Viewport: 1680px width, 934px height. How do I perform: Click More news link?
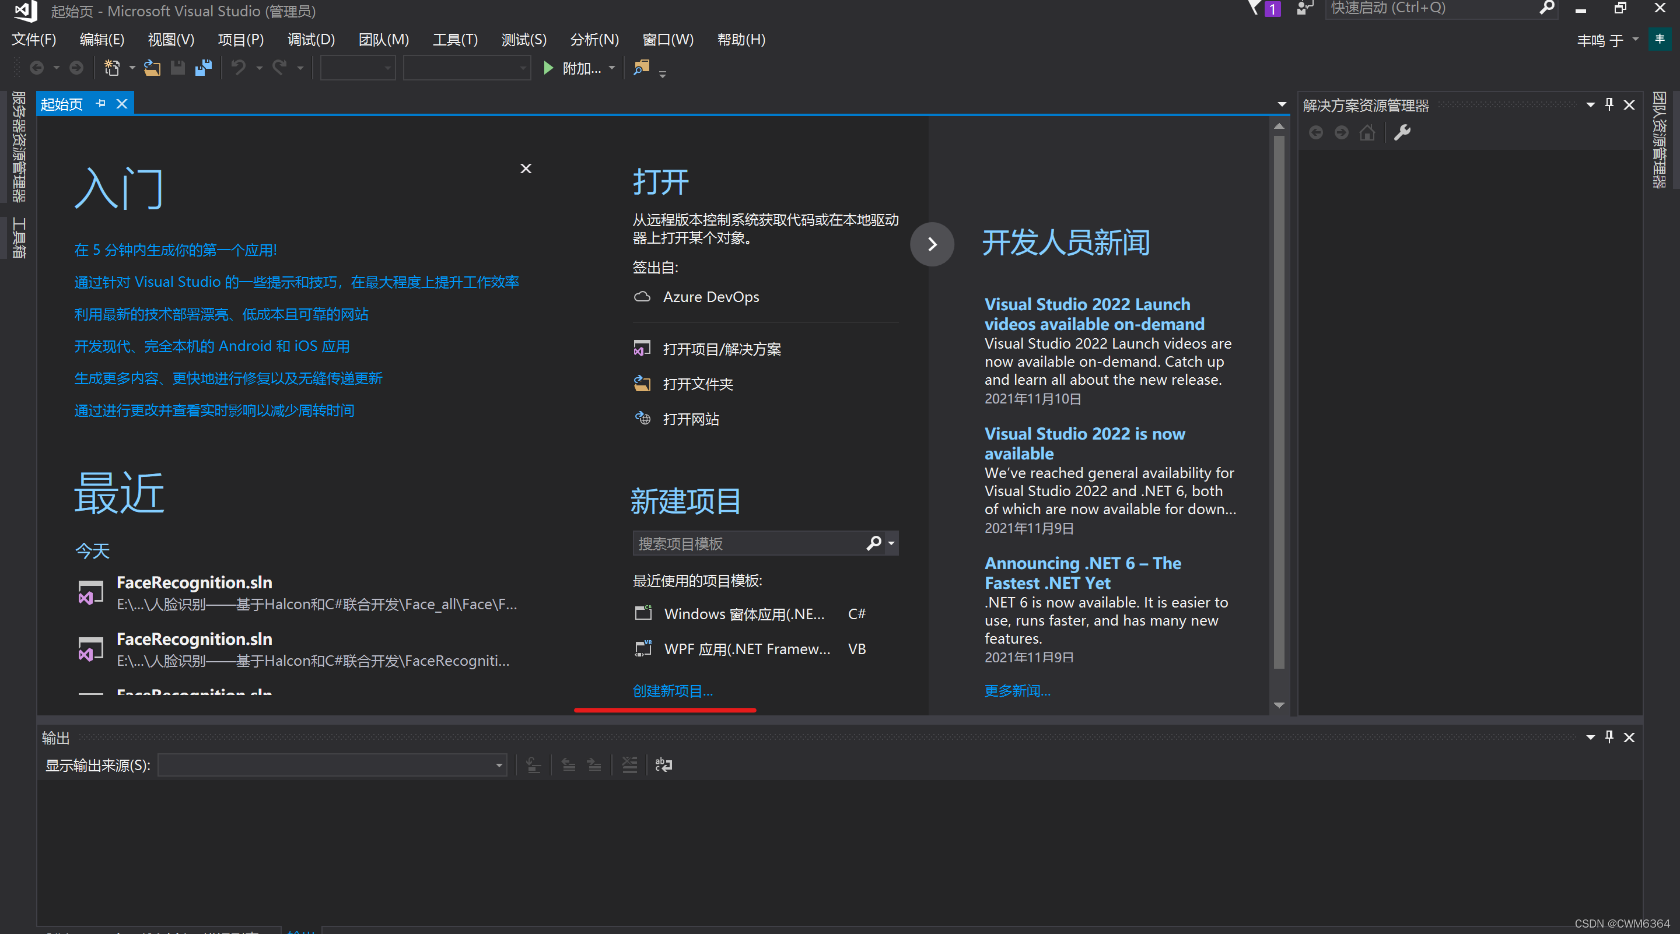click(x=1017, y=690)
